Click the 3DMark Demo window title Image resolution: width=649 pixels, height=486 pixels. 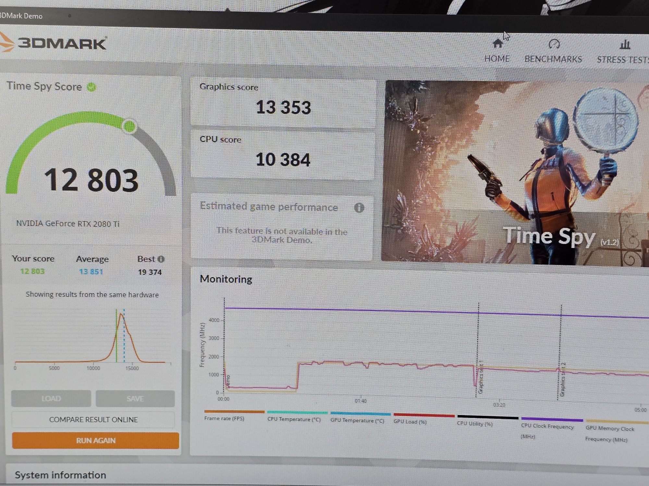21,16
